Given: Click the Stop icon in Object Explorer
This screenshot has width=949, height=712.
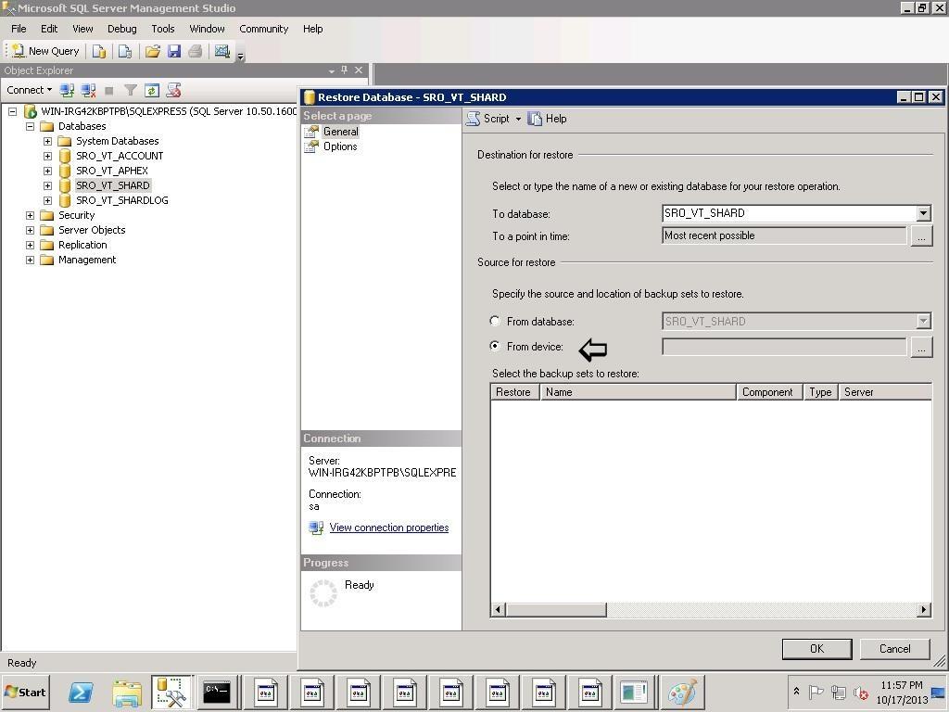Looking at the screenshot, I should click(109, 91).
